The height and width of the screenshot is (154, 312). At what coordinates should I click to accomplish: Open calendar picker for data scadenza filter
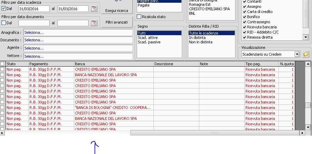pyautogui.click(x=94, y=9)
